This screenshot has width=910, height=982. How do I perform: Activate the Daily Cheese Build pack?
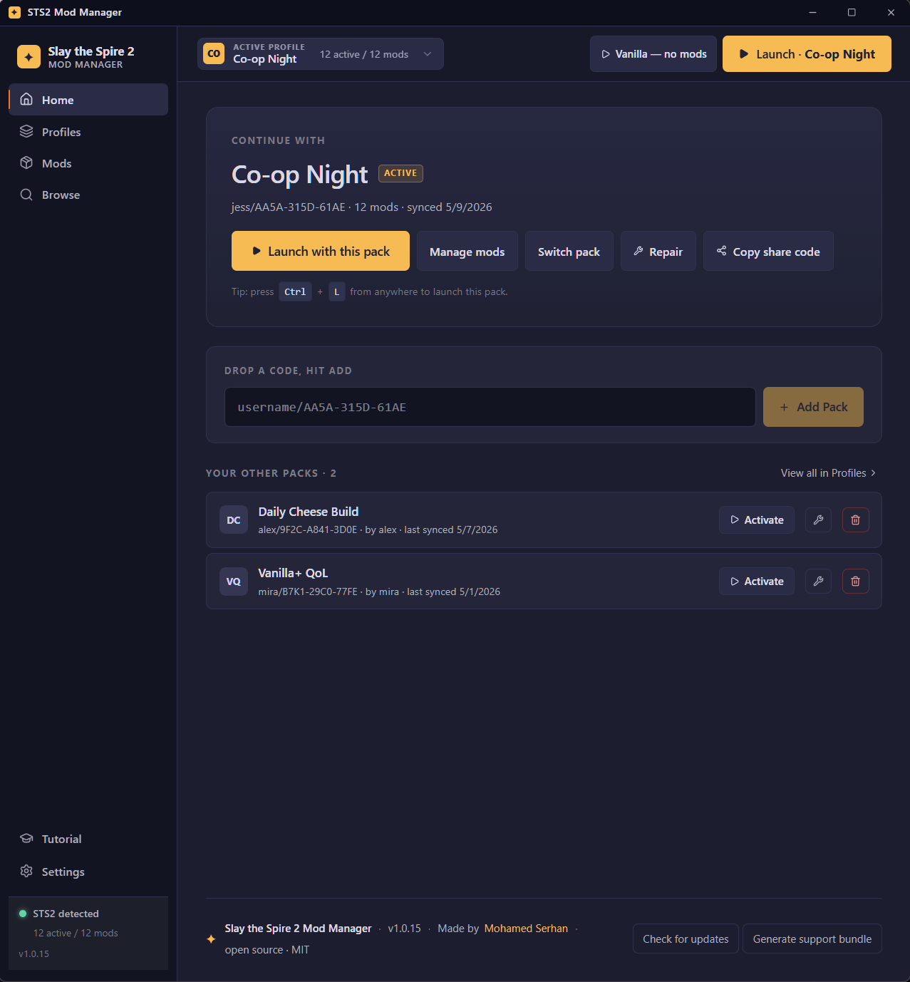pos(757,520)
